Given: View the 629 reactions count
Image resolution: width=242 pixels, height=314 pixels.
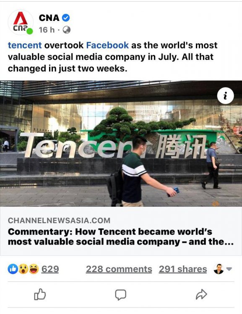Looking at the screenshot, I should pos(50,269).
